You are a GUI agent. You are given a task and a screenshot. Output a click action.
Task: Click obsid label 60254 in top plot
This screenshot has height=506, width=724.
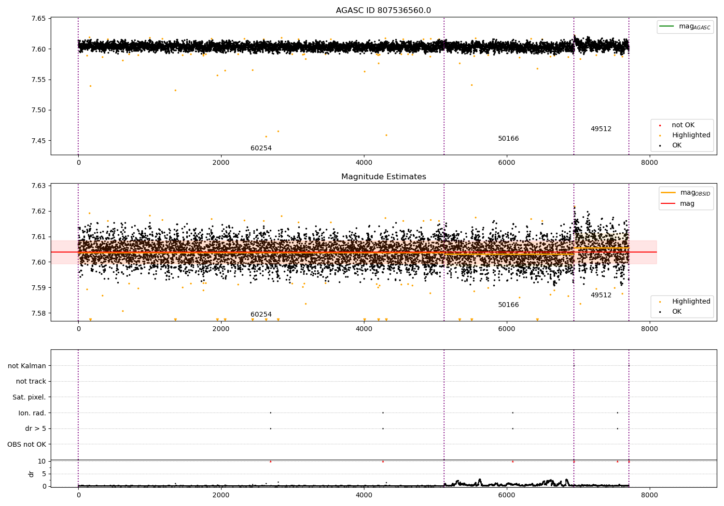point(261,148)
